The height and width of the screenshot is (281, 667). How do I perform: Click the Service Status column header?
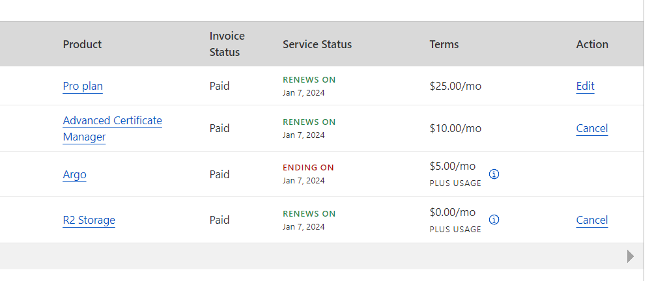(x=317, y=44)
